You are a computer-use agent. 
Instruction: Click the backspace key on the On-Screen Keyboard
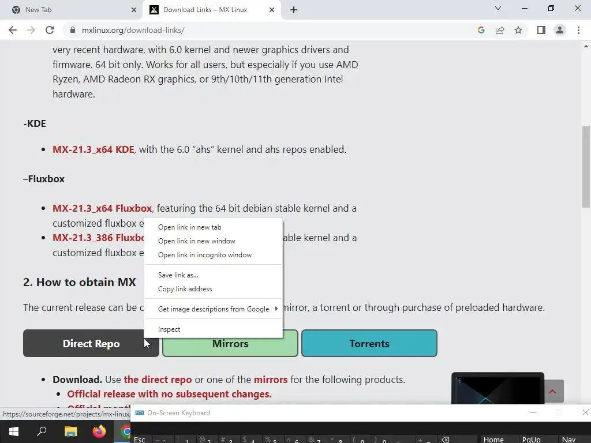(x=446, y=440)
